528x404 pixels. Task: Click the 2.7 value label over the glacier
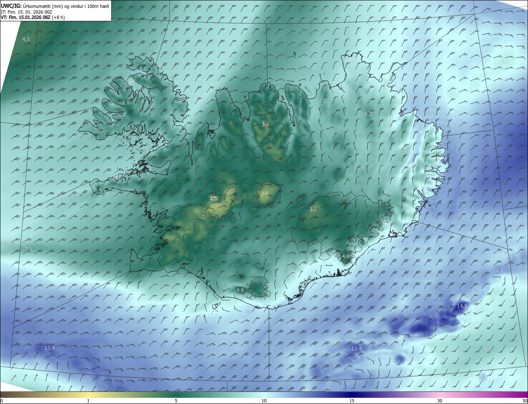(265, 194)
